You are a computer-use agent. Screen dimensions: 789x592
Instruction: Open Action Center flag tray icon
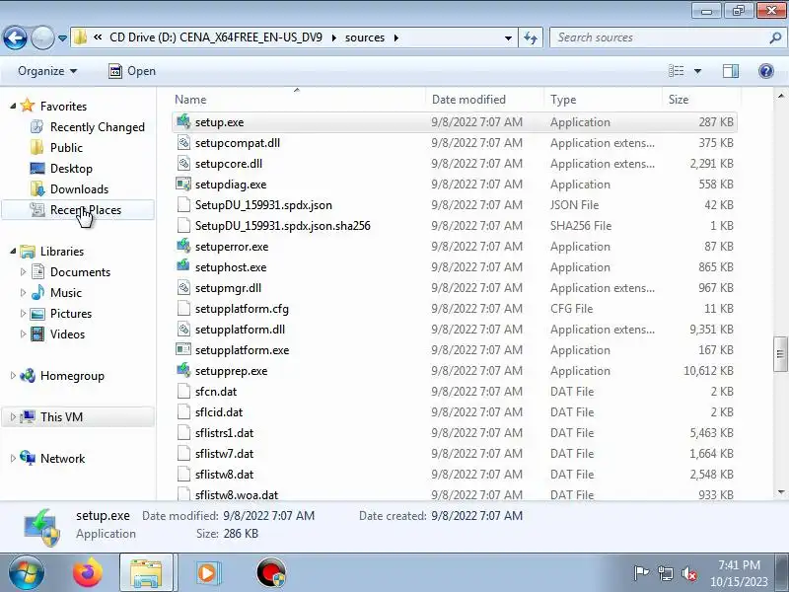click(641, 573)
